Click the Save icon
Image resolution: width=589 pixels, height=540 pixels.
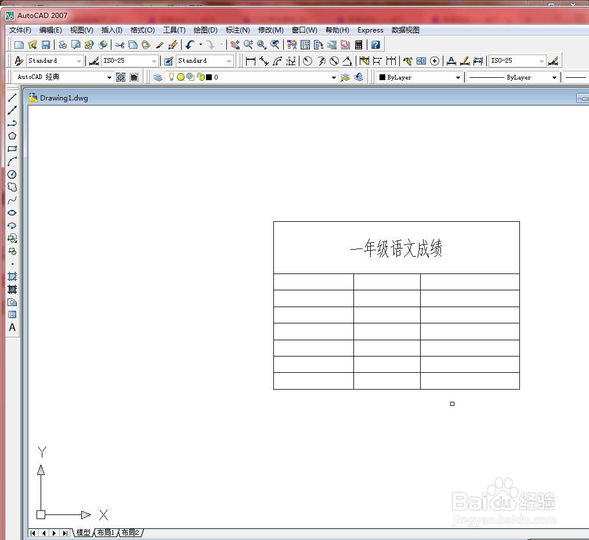pyautogui.click(x=46, y=45)
